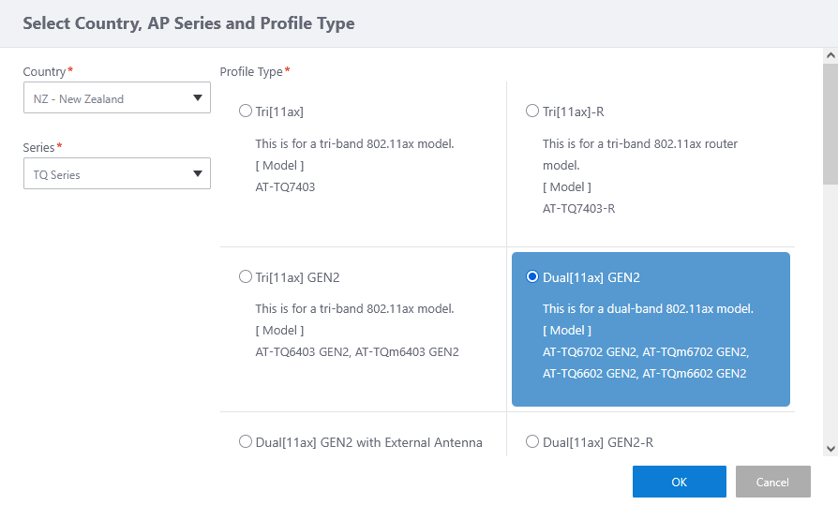The width and height of the screenshot is (838, 520).
Task: Confirm selection with the OK button
Action: pyautogui.click(x=679, y=482)
